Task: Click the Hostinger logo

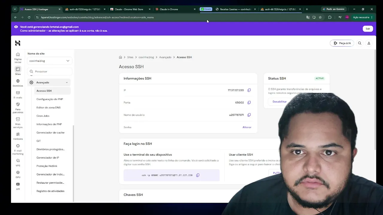Action: click(18, 43)
